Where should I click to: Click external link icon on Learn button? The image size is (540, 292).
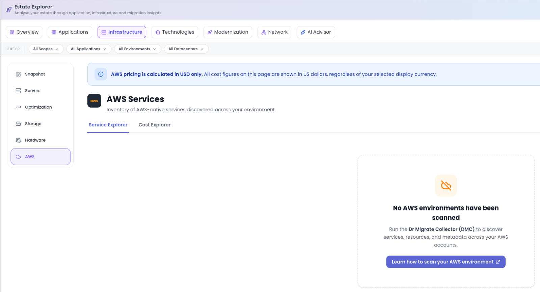pos(498,262)
